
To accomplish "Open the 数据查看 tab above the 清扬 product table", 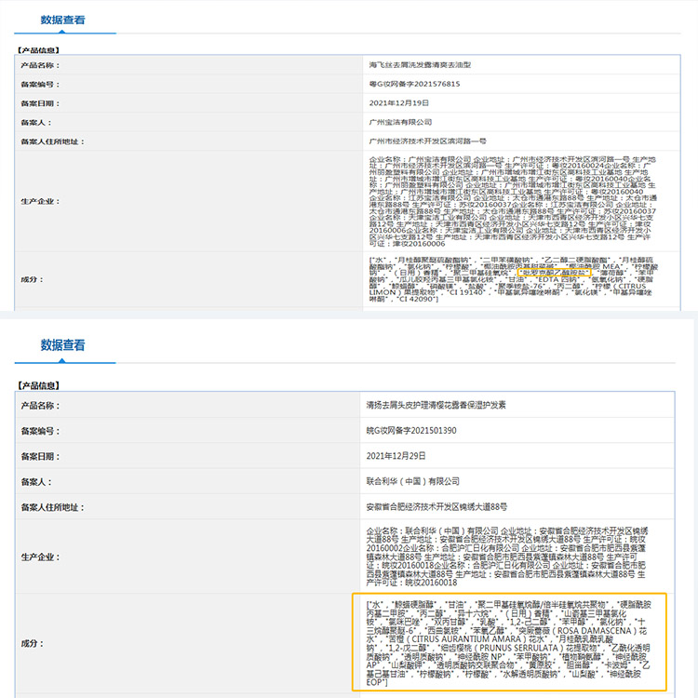I will (62, 345).
